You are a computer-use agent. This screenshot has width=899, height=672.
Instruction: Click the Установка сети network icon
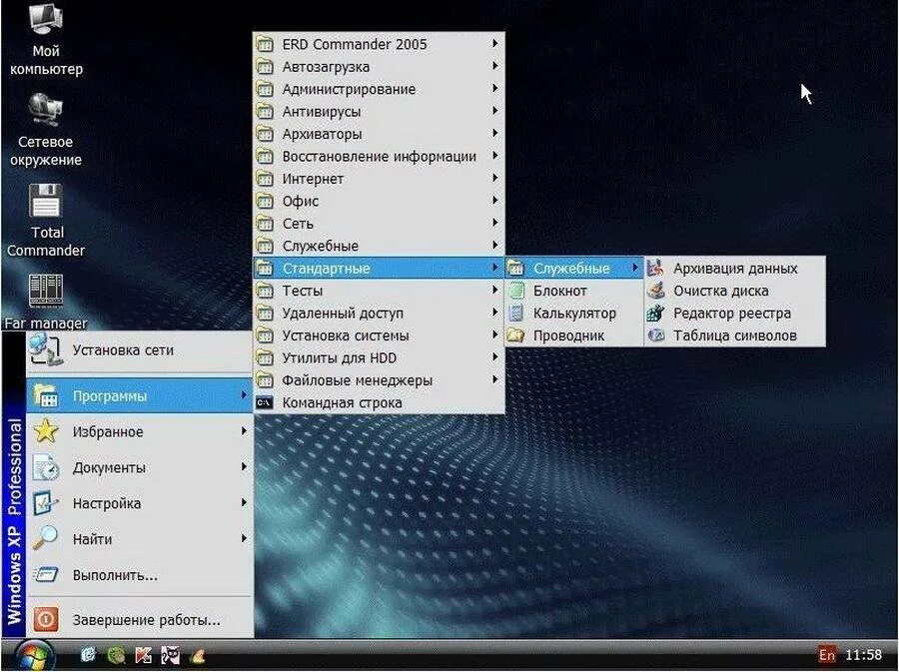45,349
